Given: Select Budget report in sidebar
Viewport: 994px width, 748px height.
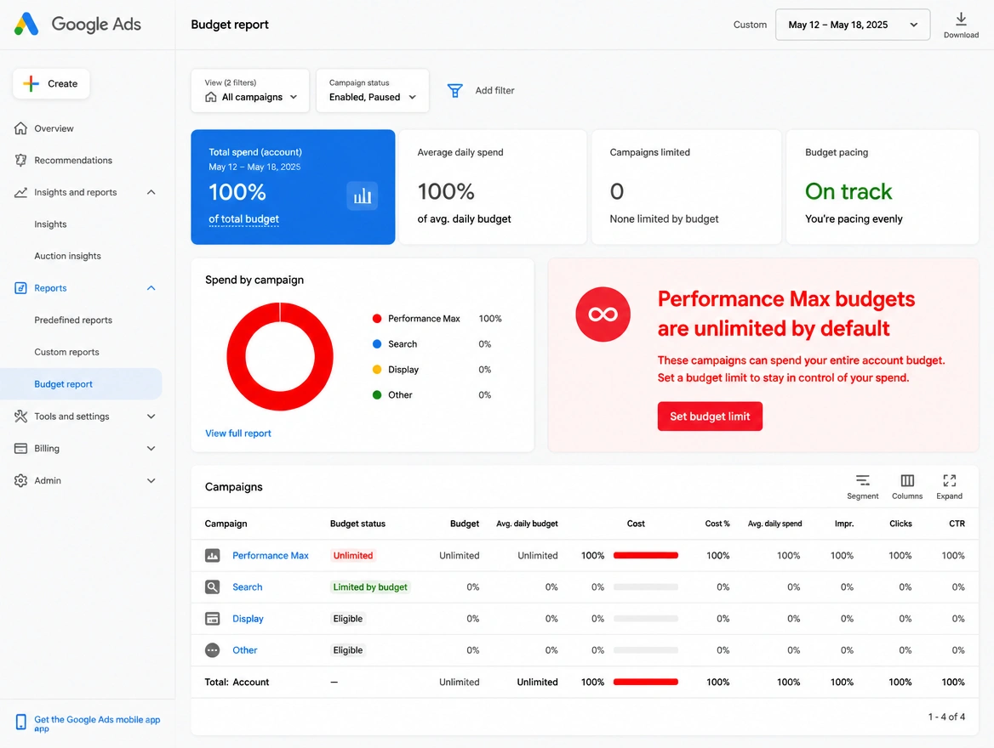Looking at the screenshot, I should tap(81, 384).
